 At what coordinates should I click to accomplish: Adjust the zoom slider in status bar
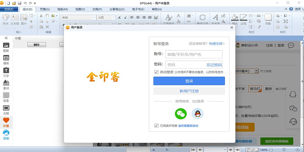point(284,150)
